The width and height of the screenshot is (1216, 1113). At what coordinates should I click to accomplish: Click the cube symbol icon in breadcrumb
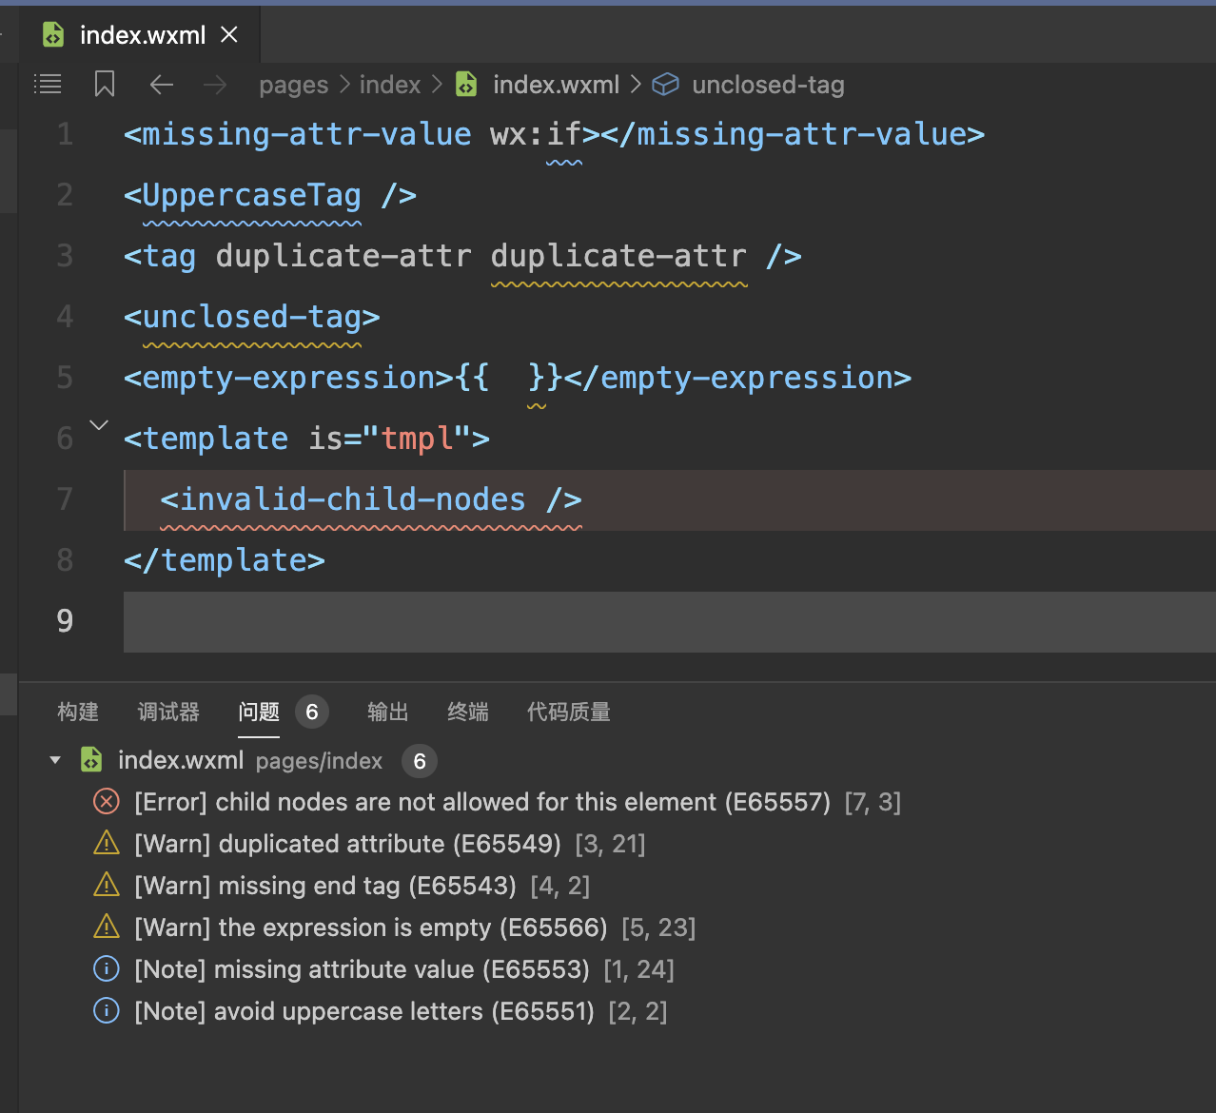coord(665,85)
